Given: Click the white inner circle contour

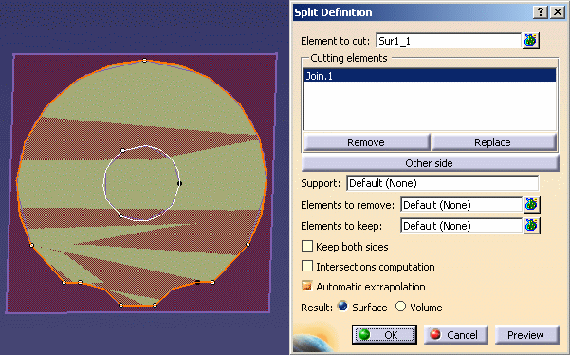Looking at the screenshot, I should (x=104, y=183).
